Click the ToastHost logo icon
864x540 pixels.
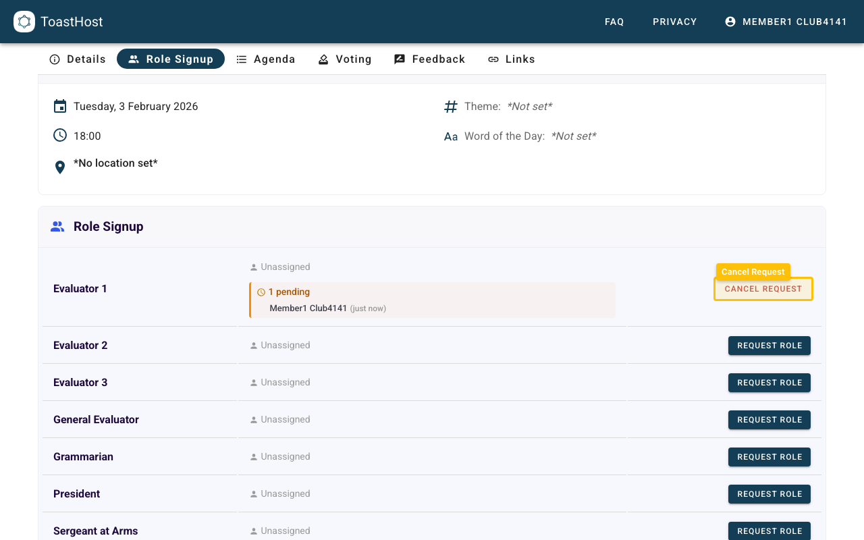24,22
